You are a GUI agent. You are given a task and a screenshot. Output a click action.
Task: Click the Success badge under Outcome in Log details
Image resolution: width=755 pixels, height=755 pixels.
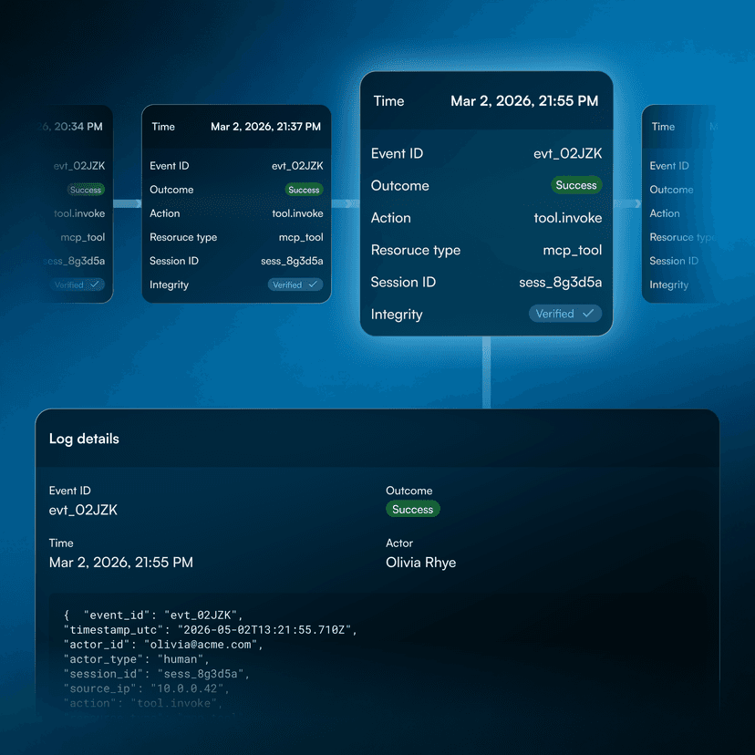pyautogui.click(x=413, y=510)
